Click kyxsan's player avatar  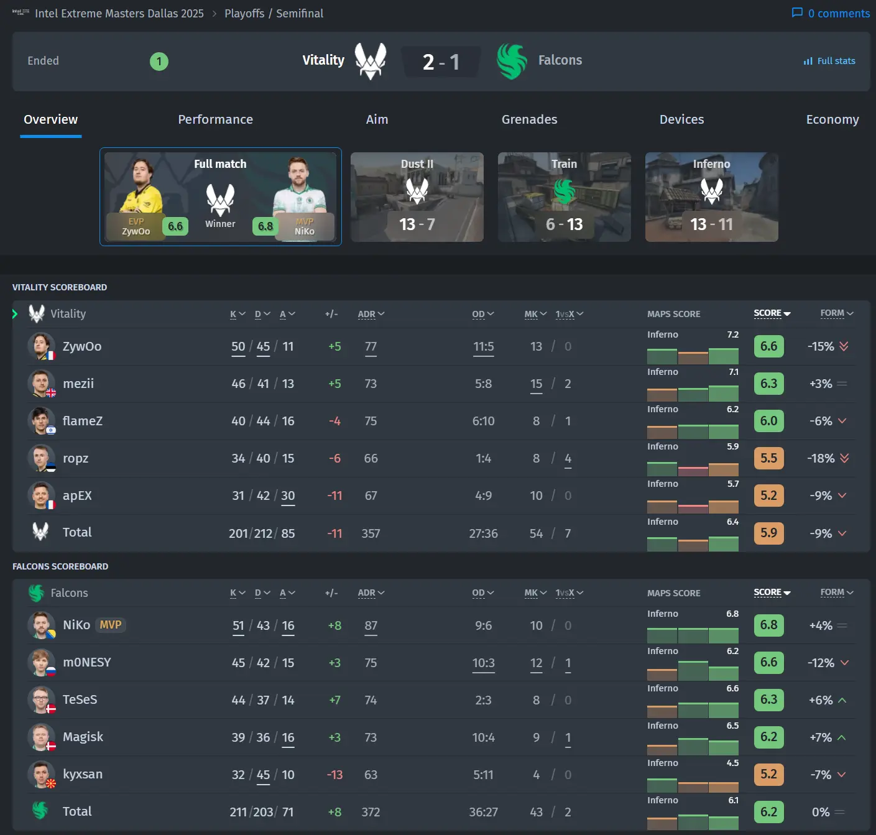point(41,775)
